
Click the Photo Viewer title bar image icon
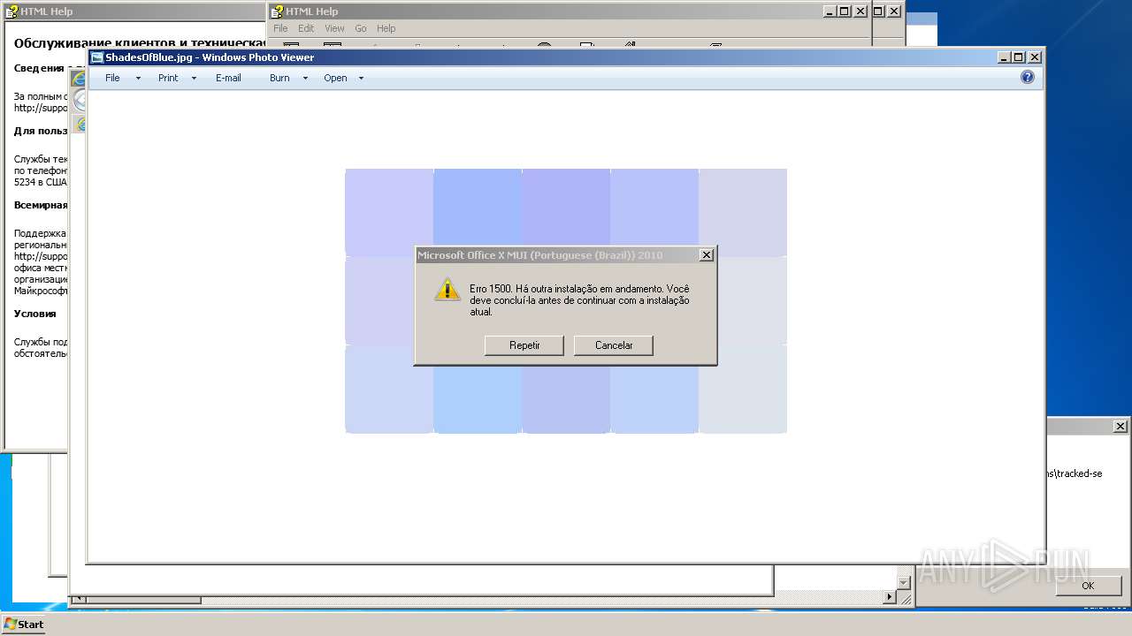(97, 57)
